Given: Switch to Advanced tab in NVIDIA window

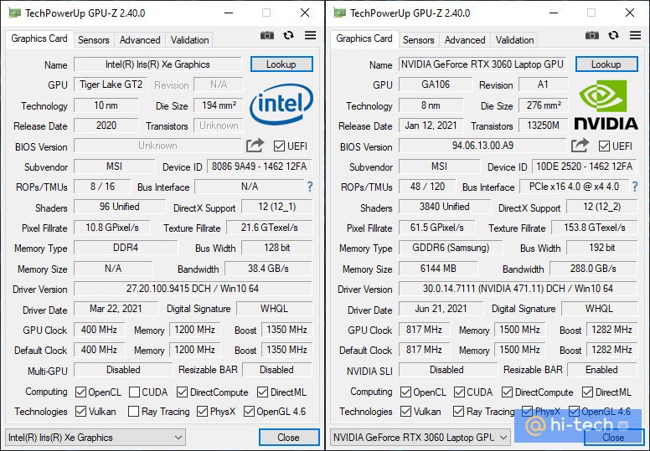Looking at the screenshot, I should point(465,40).
